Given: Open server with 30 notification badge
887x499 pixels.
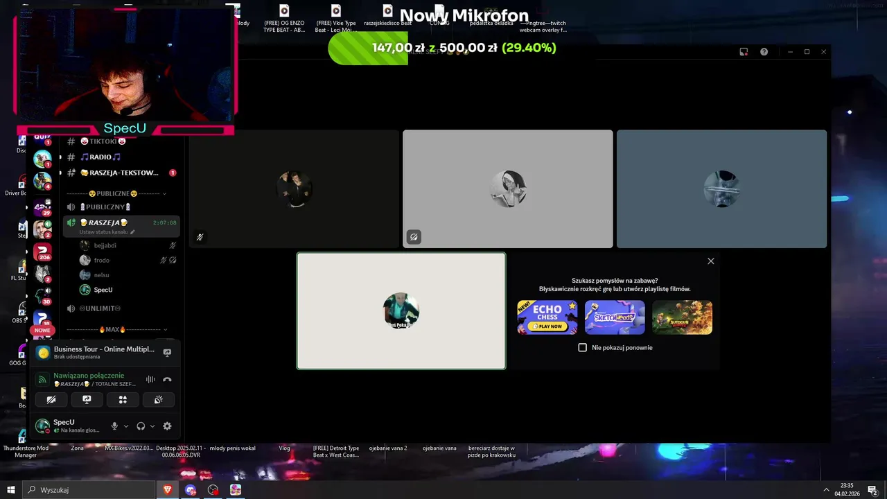Looking at the screenshot, I should click(42, 296).
